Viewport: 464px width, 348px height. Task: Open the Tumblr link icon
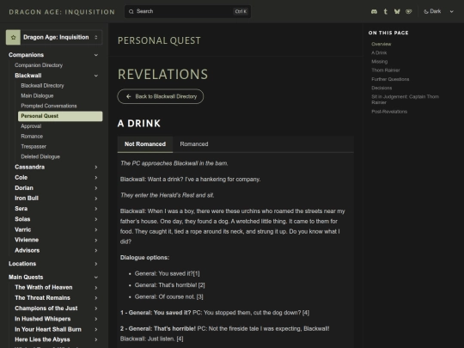pyautogui.click(x=385, y=11)
